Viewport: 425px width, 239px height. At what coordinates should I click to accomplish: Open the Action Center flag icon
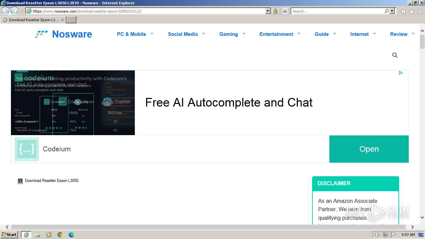point(393,235)
